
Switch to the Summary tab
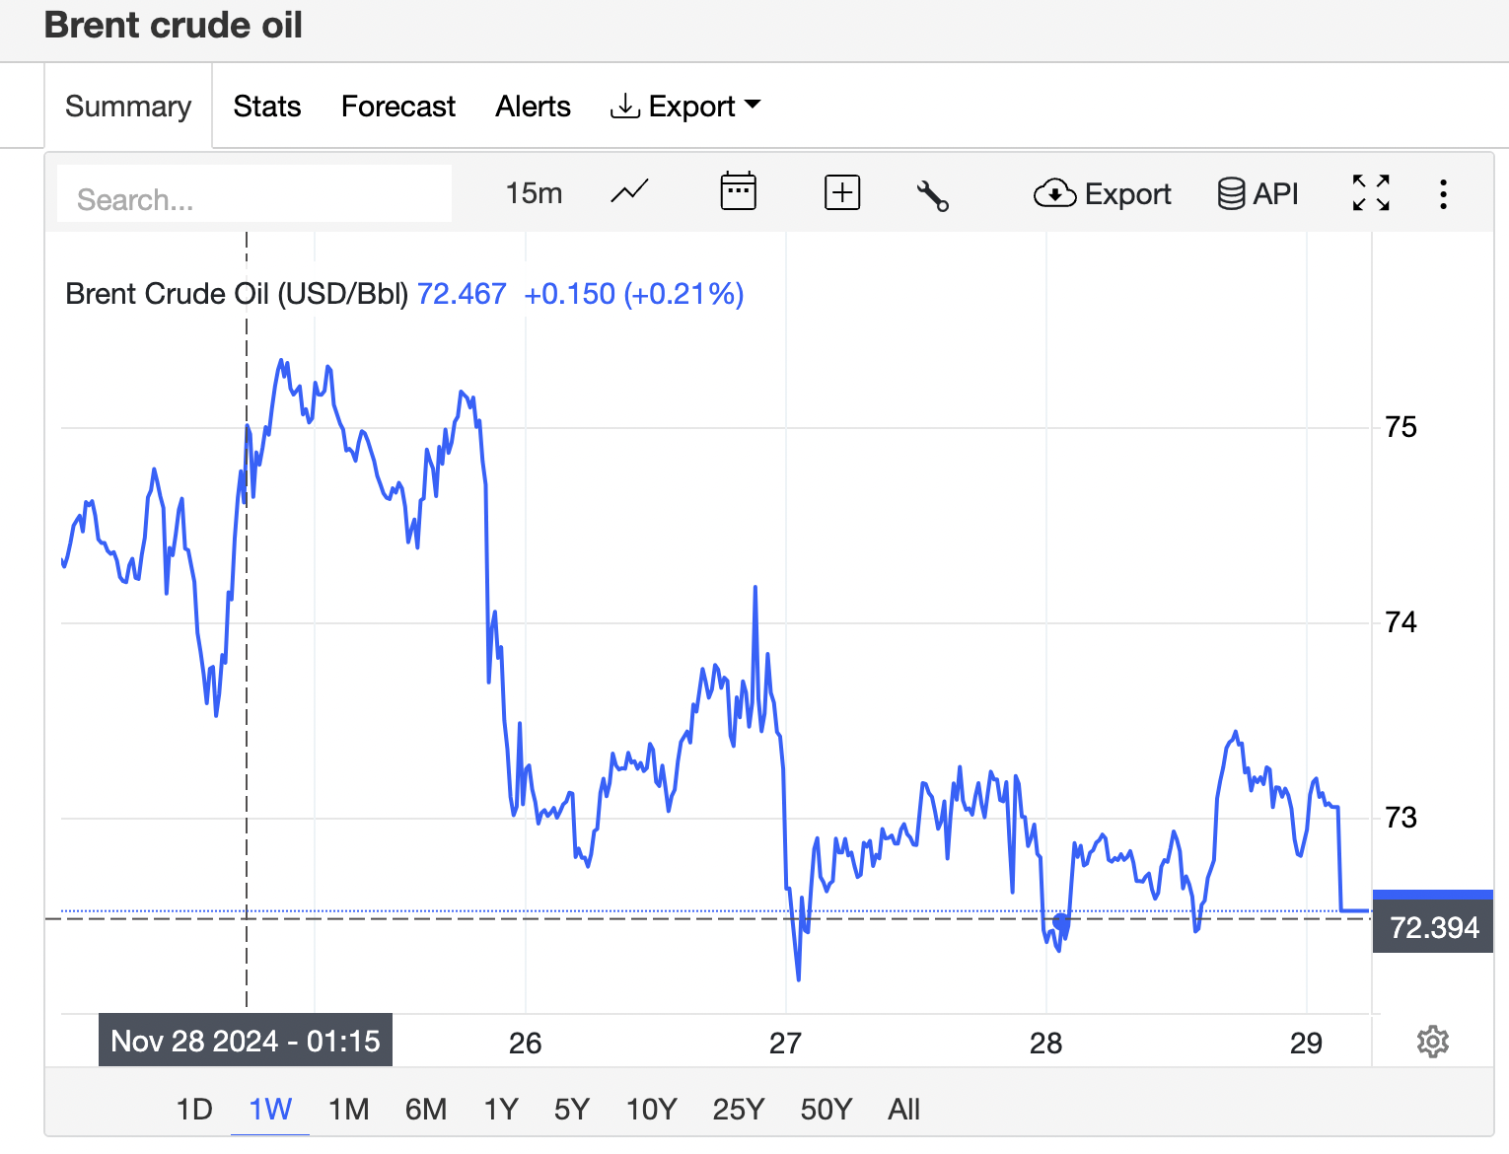coord(128,107)
